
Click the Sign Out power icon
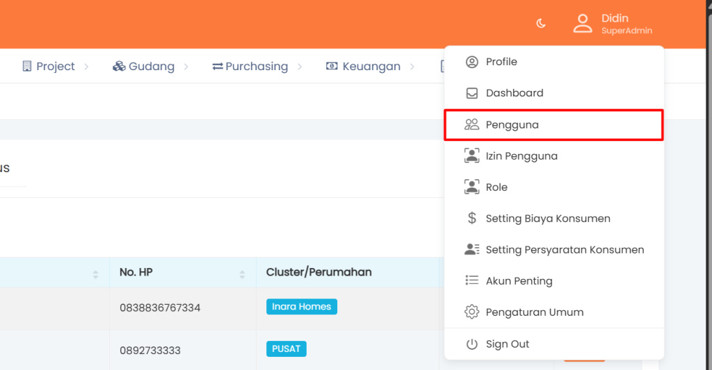pos(472,344)
